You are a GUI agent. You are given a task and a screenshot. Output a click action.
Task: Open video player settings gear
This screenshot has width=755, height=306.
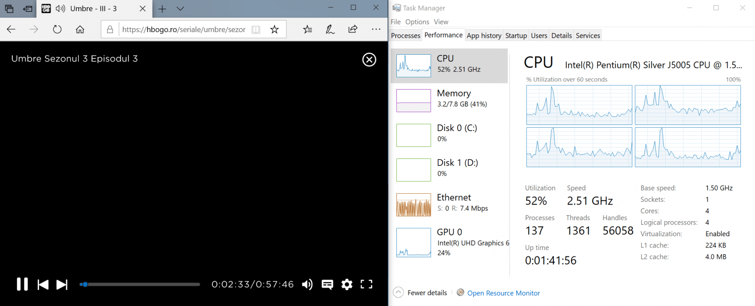[347, 284]
